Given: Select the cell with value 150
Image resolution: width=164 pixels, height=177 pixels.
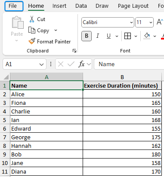Looking at the screenshot, I should (x=122, y=94).
